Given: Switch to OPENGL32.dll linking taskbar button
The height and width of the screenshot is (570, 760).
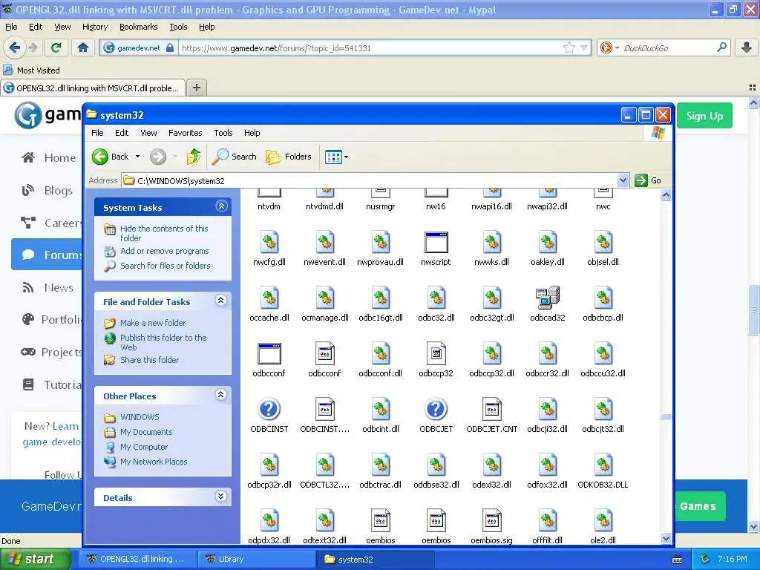Looking at the screenshot, I should click(x=138, y=559).
